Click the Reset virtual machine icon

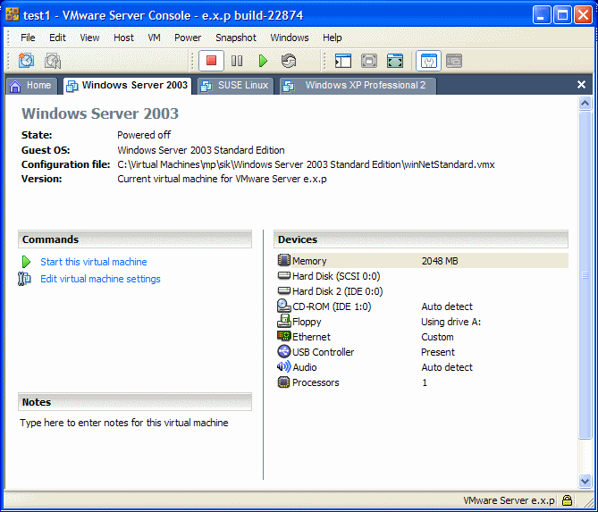coord(289,61)
